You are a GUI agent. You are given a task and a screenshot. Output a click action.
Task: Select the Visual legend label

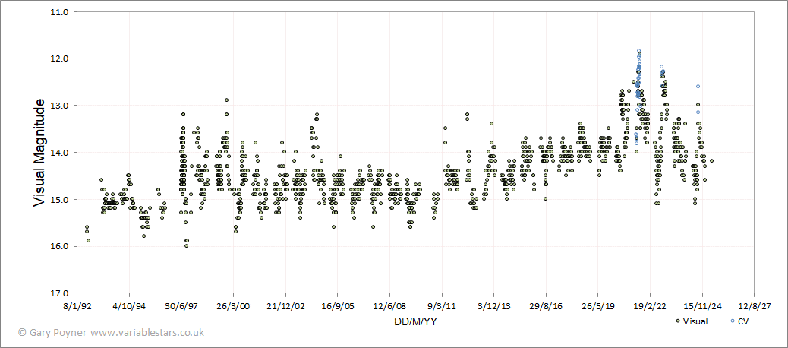point(696,321)
